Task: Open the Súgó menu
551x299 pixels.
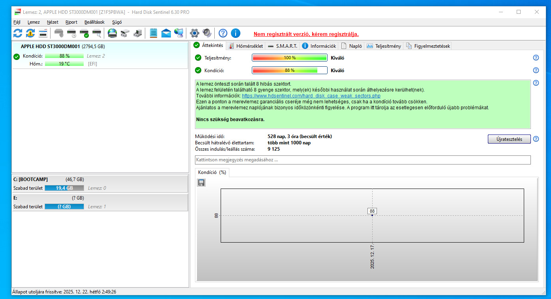Action: click(x=117, y=22)
